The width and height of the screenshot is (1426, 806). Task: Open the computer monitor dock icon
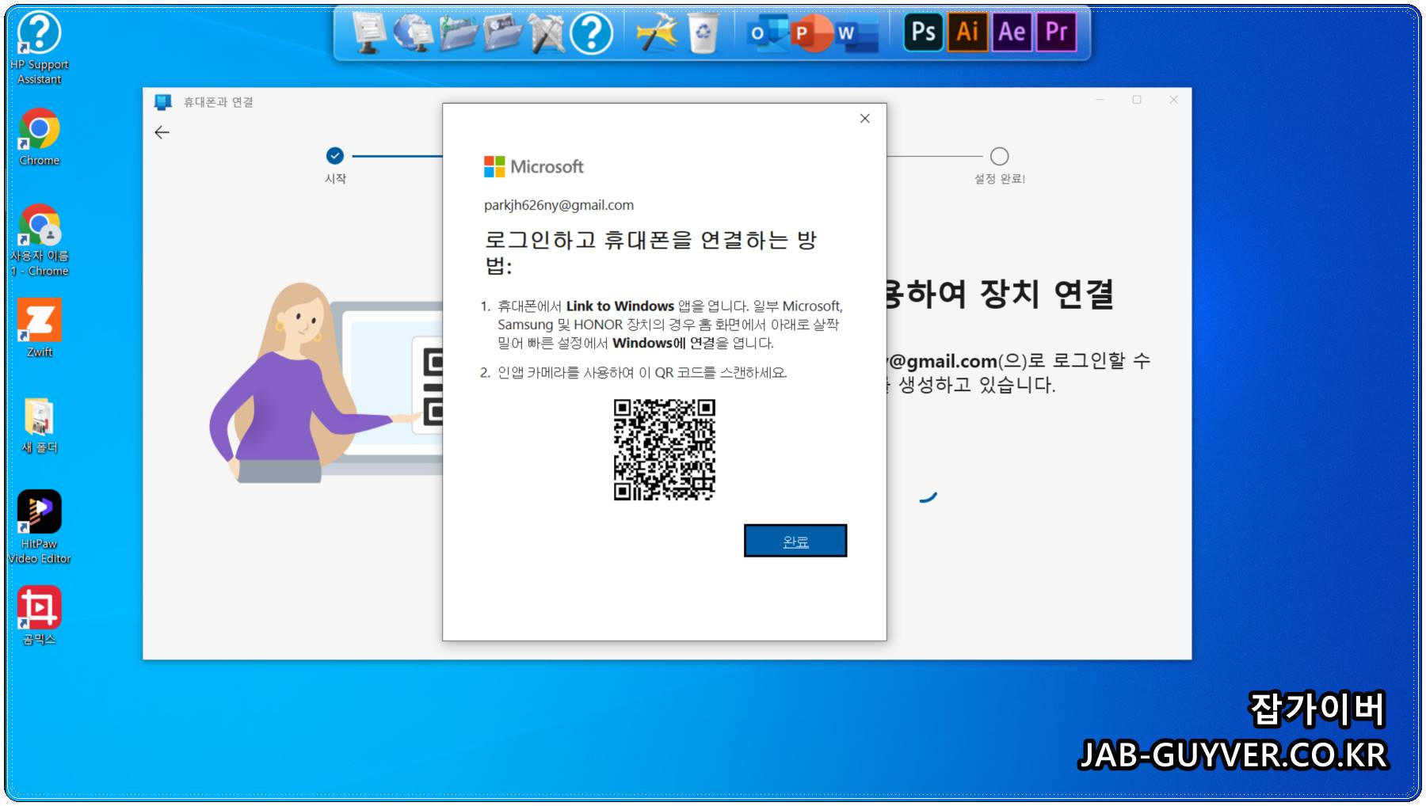368,33
